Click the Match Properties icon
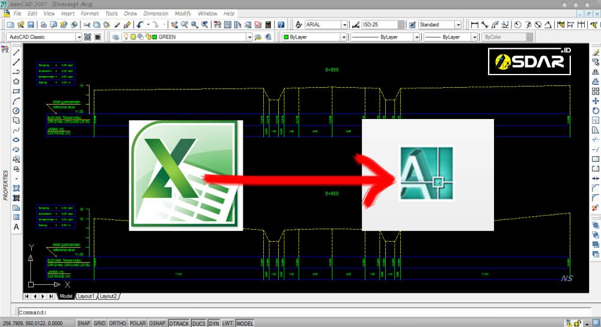Screen dimensions: 601x327 pyautogui.click(x=117, y=25)
